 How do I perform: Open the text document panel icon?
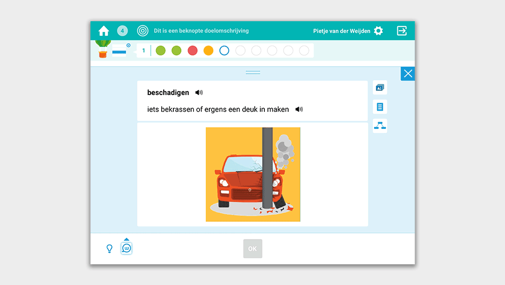point(380,107)
